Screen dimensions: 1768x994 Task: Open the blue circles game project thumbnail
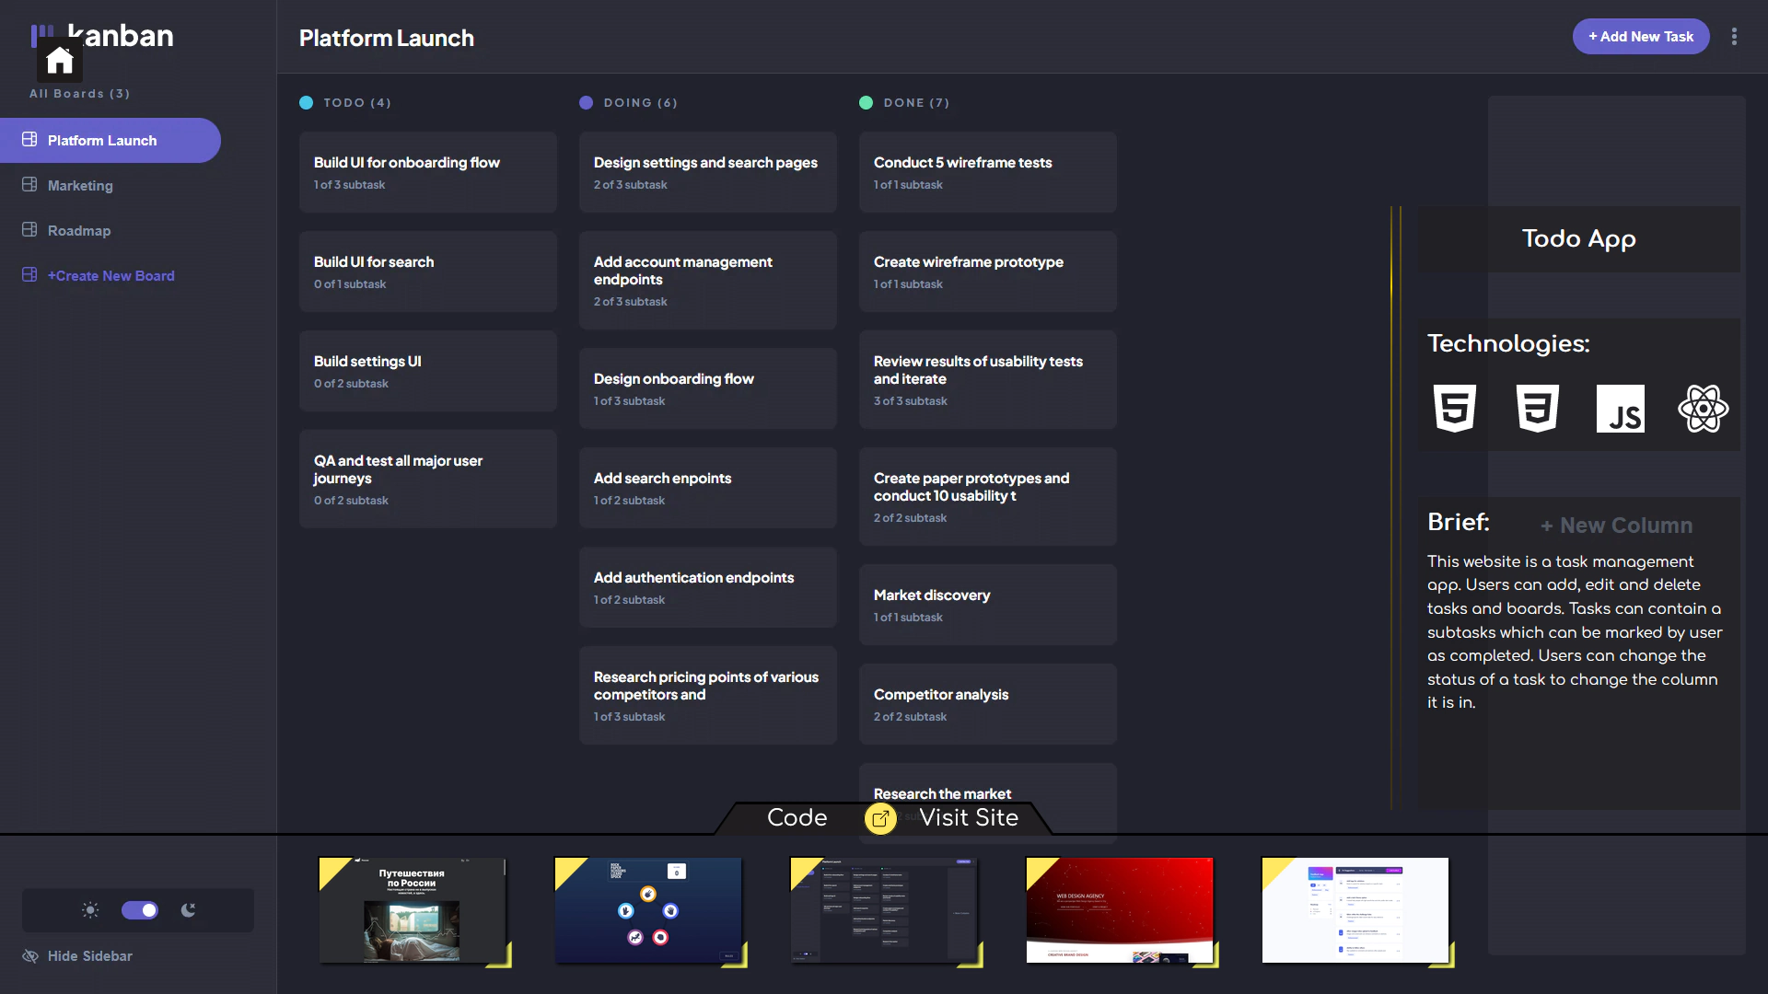click(648, 911)
